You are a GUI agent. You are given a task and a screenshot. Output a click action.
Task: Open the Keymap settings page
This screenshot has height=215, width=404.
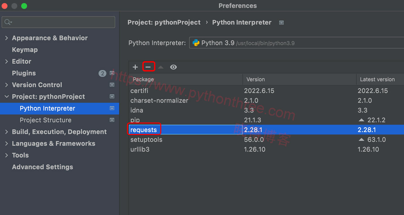[25, 50]
